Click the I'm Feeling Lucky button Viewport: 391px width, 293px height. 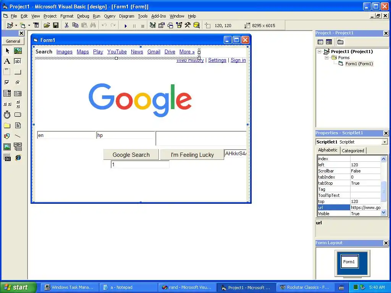(192, 155)
